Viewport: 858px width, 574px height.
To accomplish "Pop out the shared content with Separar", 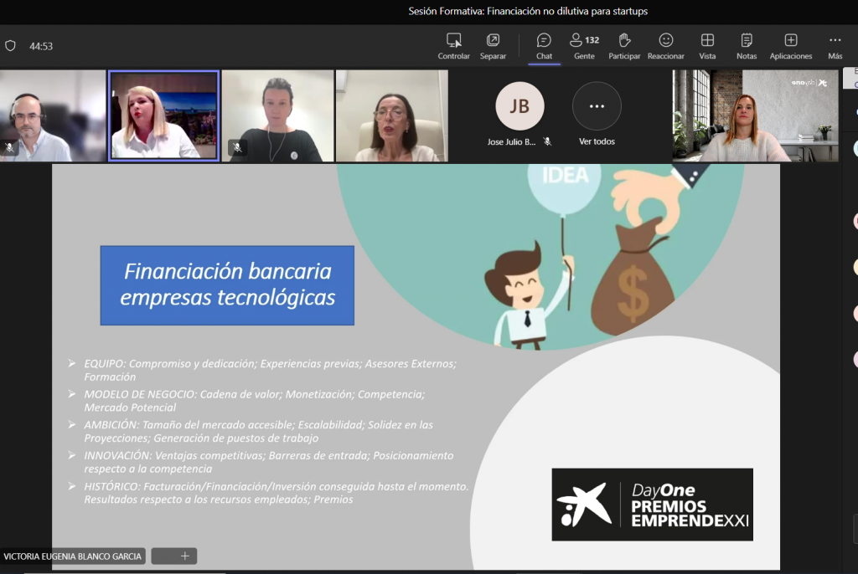I will point(493,47).
